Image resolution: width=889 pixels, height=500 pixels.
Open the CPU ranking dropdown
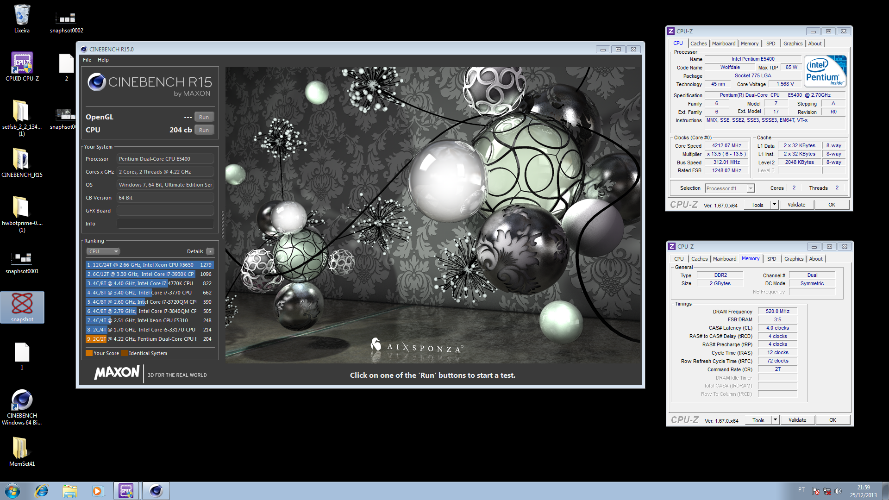tap(103, 251)
